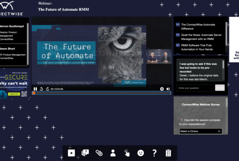The height and width of the screenshot is (161, 239).
Task: Click the video time 00:13/34:08
Action: (57, 89)
